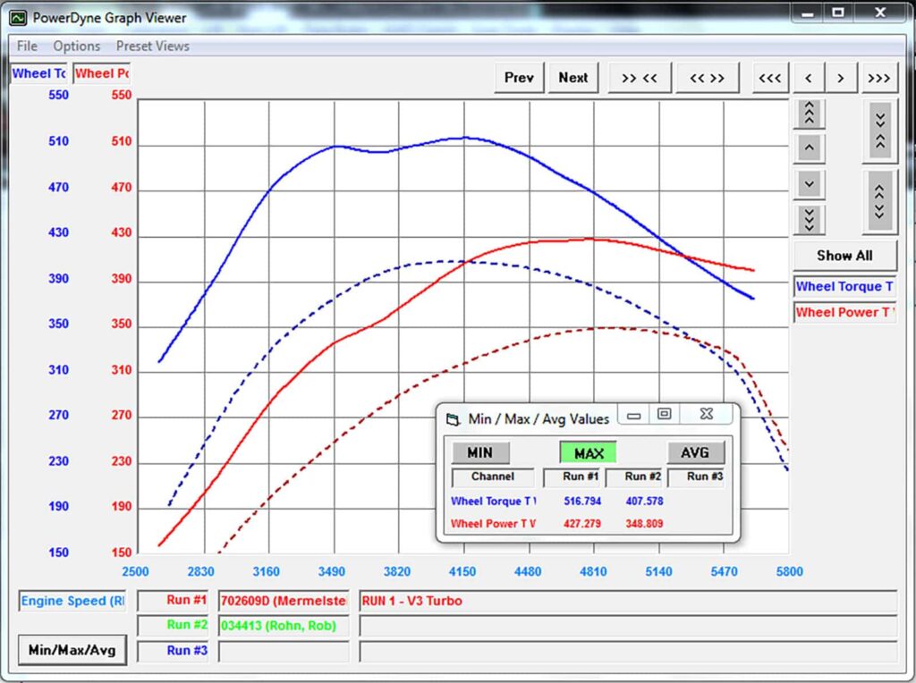Screen dimensions: 916x683
Task: Click the '>> <<' compress horizontal button
Action: [x=639, y=78]
